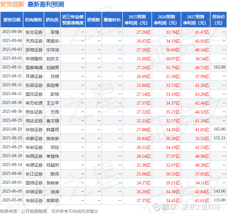The image size is (227, 214).
Task: Click the 2025-05-09 report date
Action: tap(12, 200)
